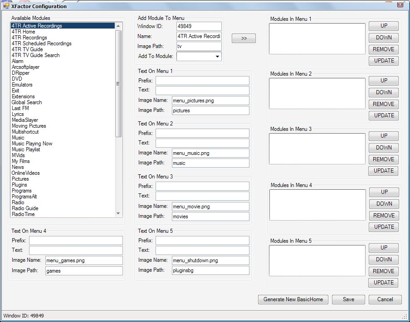Click Menu 5 Image Path field
This screenshot has width=410, height=322.
210,270
